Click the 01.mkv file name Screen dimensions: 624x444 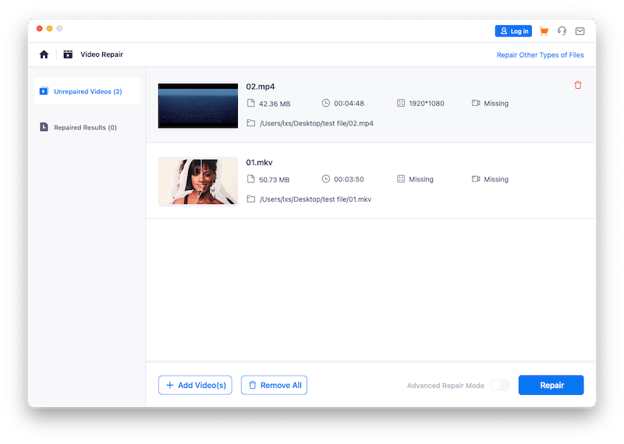259,163
